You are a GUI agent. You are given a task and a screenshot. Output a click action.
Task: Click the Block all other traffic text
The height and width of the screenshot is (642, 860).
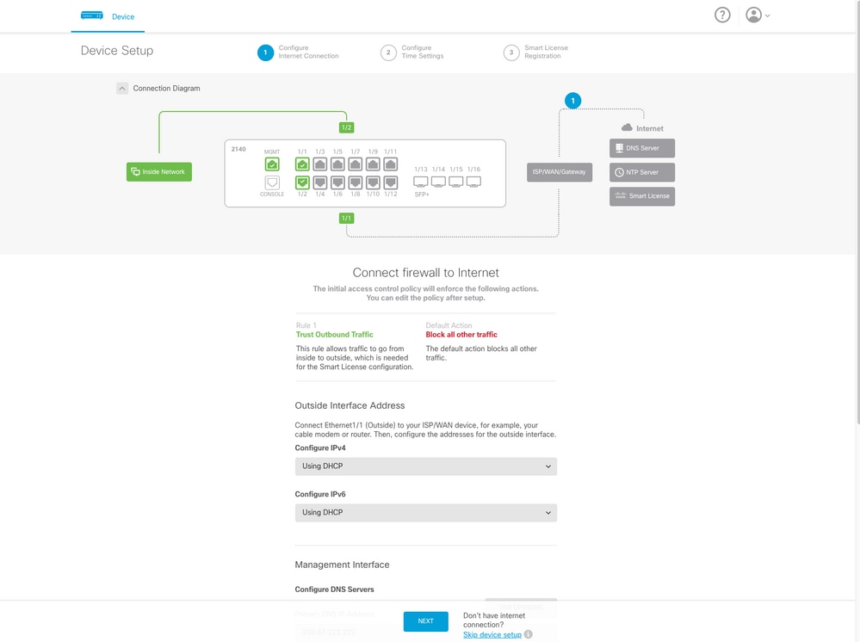(461, 335)
